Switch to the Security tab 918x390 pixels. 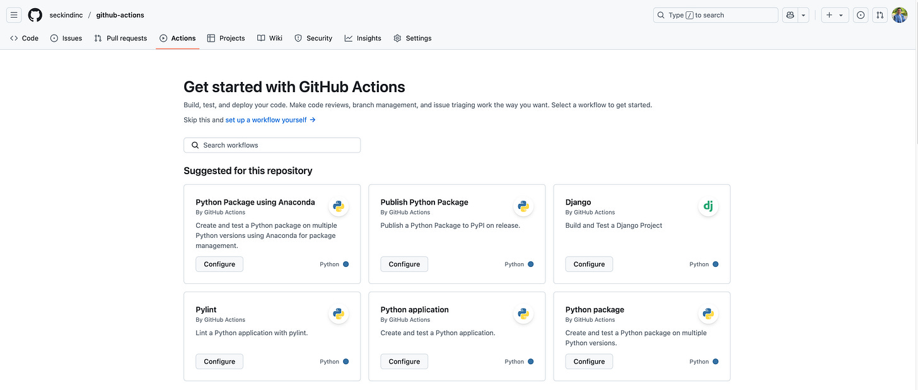[313, 38]
